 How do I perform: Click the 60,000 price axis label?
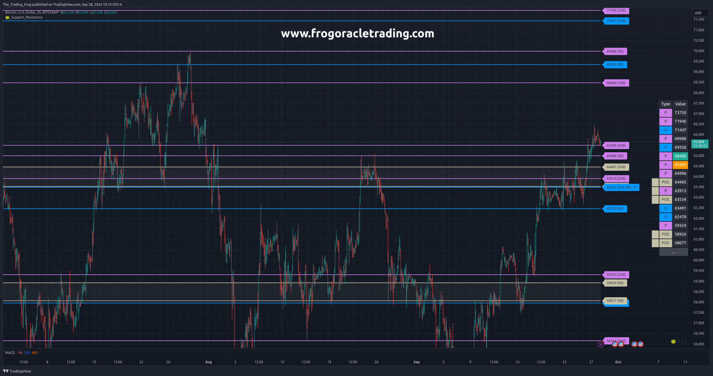(x=699, y=260)
